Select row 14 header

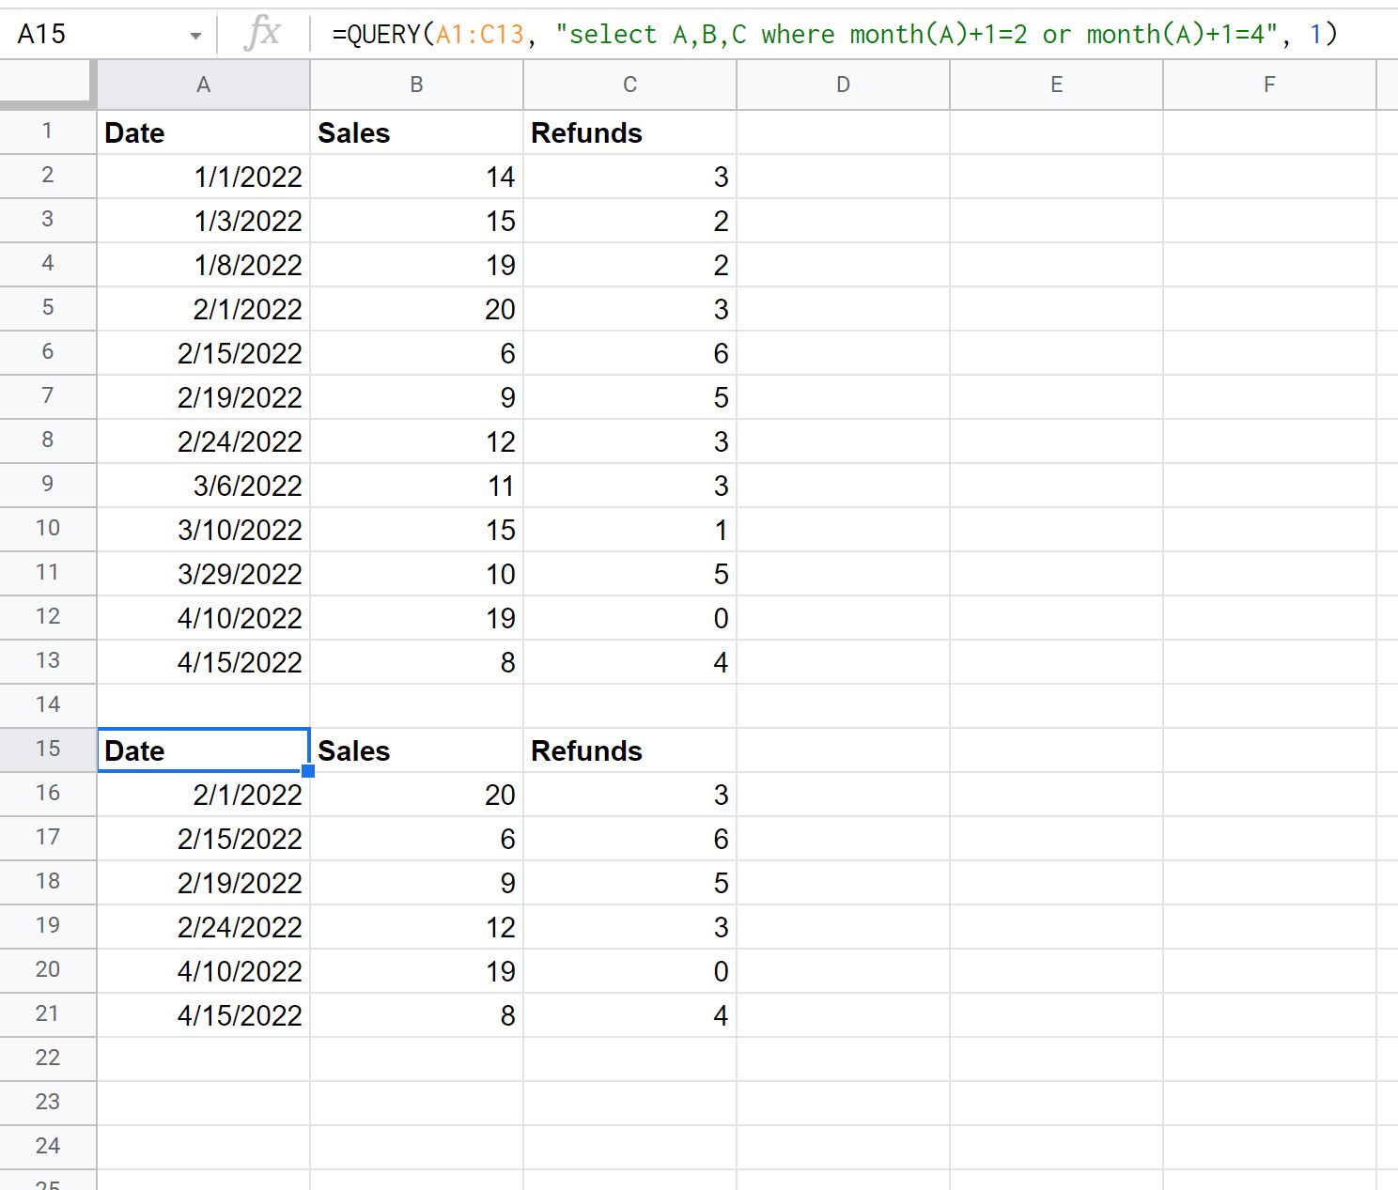pyautogui.click(x=48, y=704)
